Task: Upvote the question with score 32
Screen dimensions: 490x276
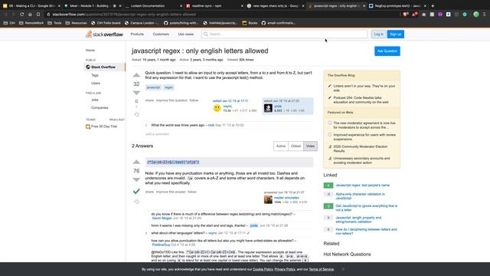Action: (x=136, y=75)
